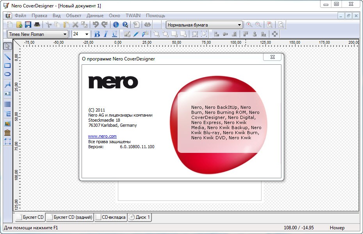The width and height of the screenshot is (363, 234).
Task: Click the print preview magnifier-page icon
Action: 281,25
